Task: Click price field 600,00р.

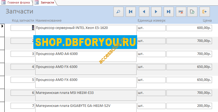Action: (189, 28)
